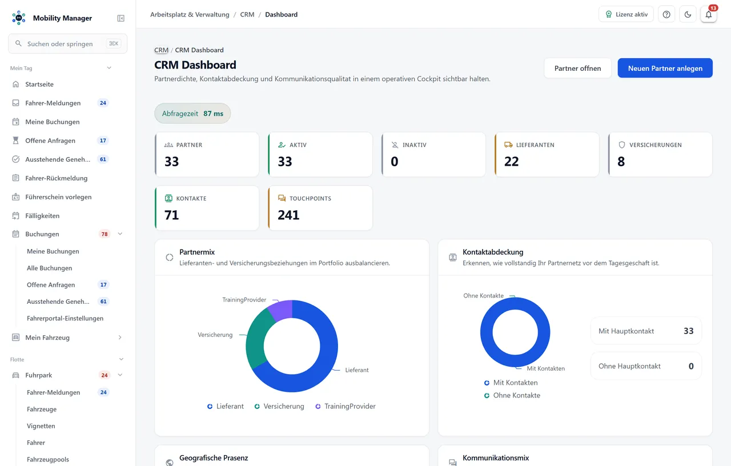Collapse the Fuhrpark submenu chevron
The image size is (731, 466).
[120, 375]
